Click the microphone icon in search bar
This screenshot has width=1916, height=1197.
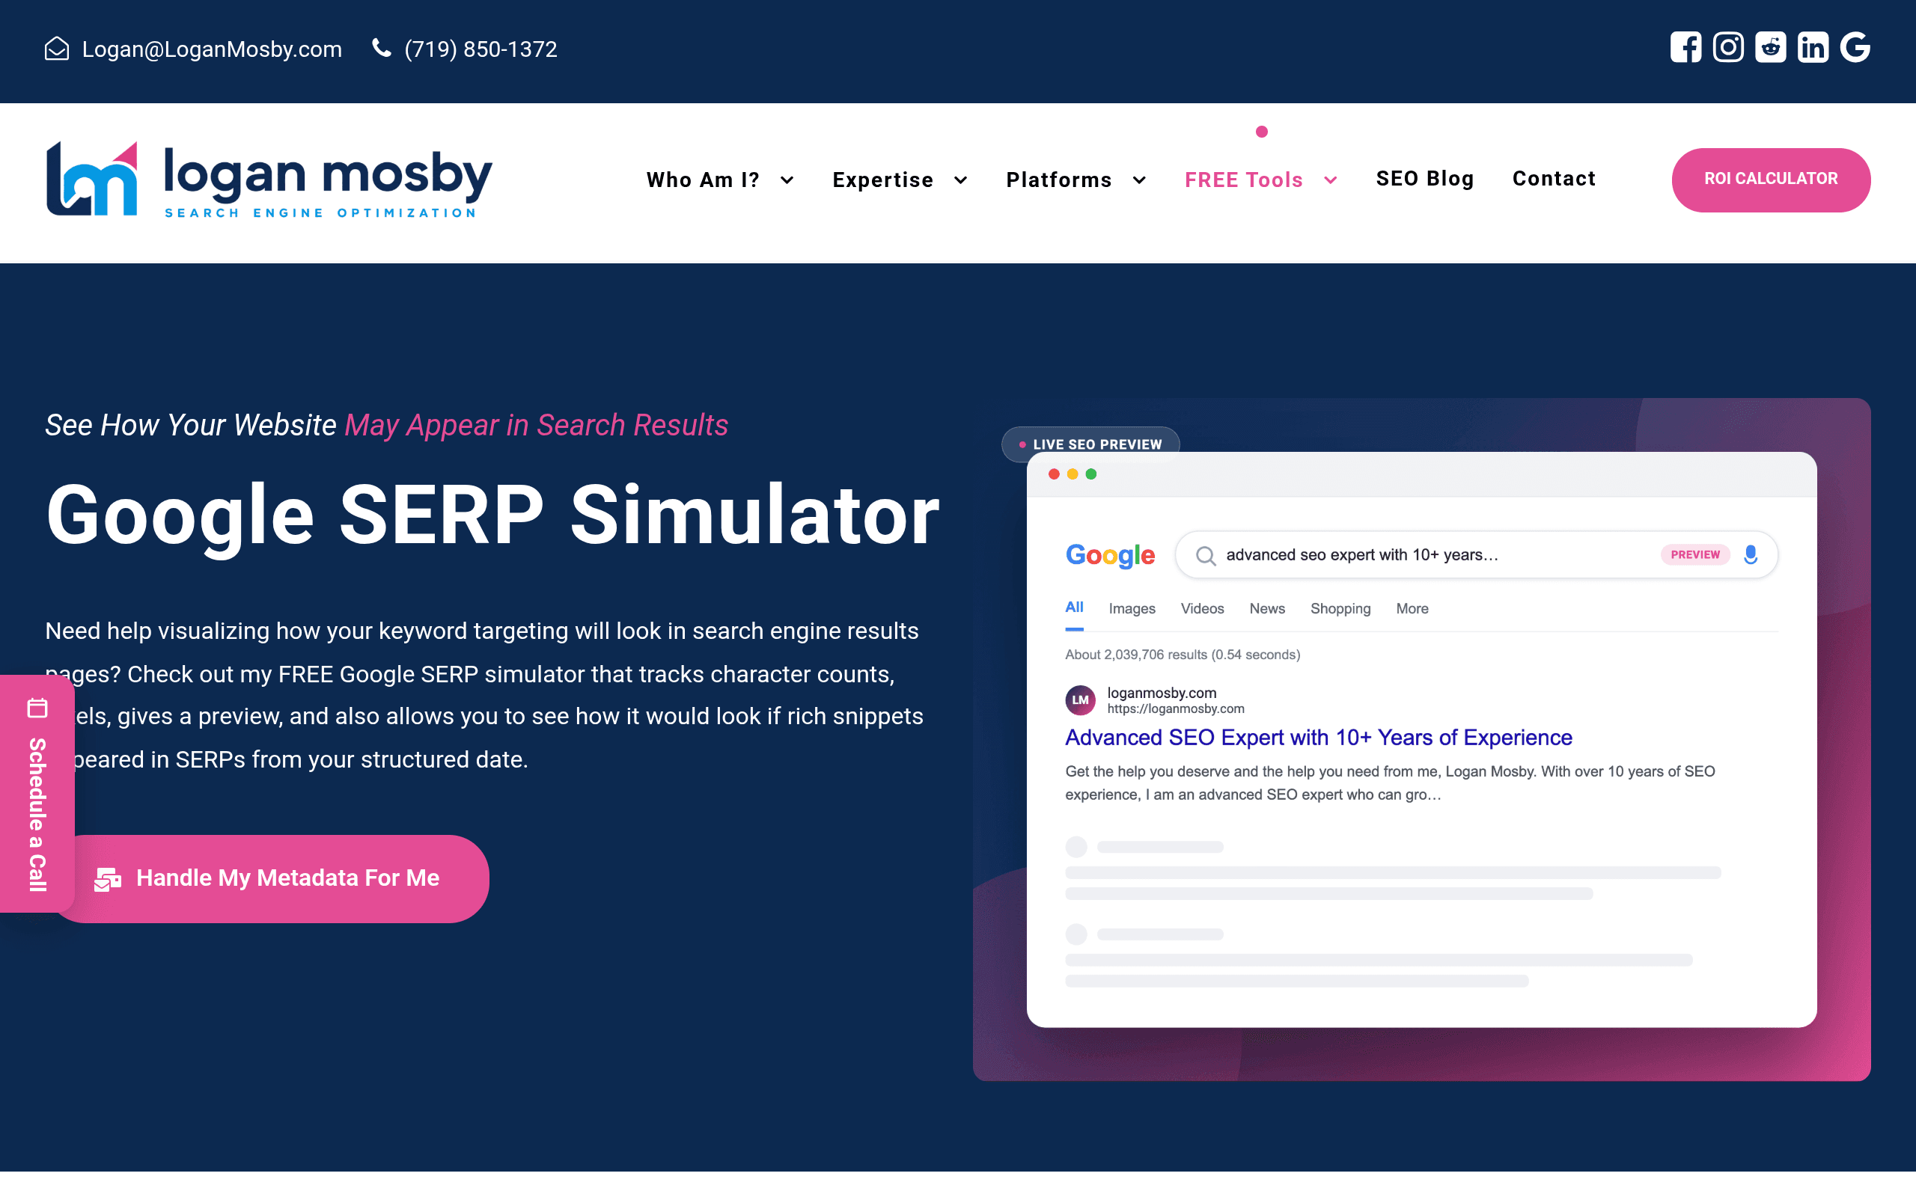pyautogui.click(x=1751, y=555)
